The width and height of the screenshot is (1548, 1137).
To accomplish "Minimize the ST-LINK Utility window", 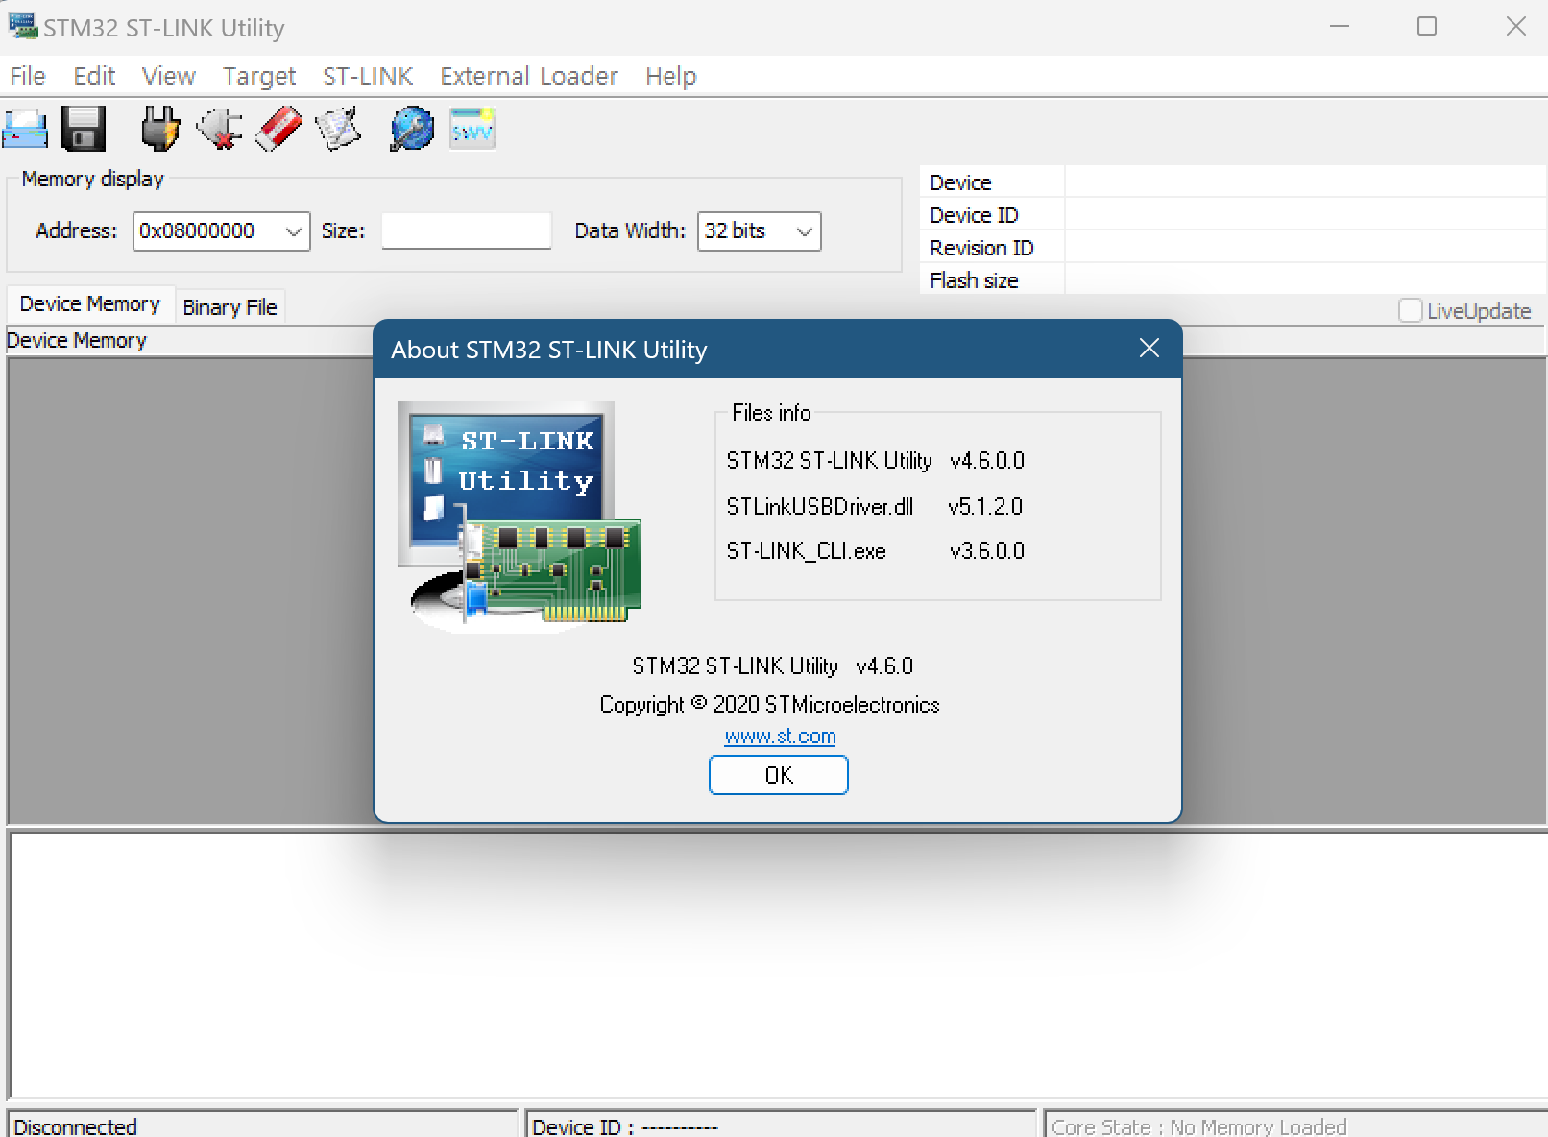I will pyautogui.click(x=1340, y=26).
